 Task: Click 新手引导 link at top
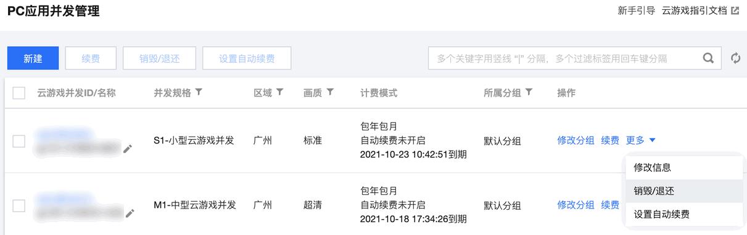point(636,10)
